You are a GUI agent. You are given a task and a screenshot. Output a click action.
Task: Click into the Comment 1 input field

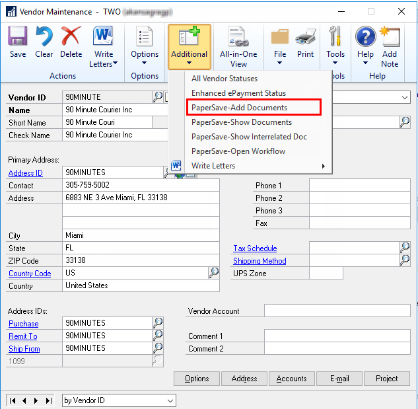tap(337, 336)
